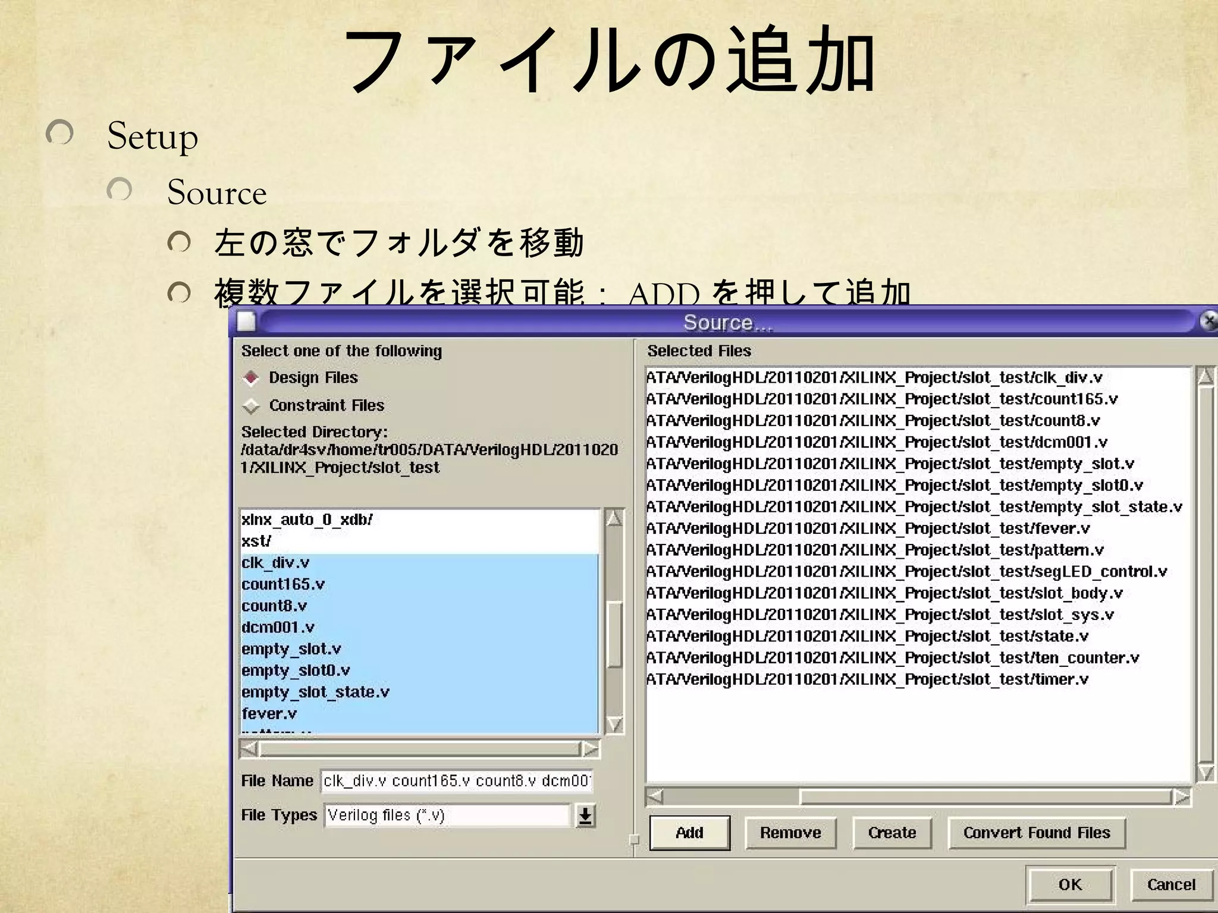Click Selected Files scroll-left arrow
Screen dimensions: 1218x913
tap(655, 796)
